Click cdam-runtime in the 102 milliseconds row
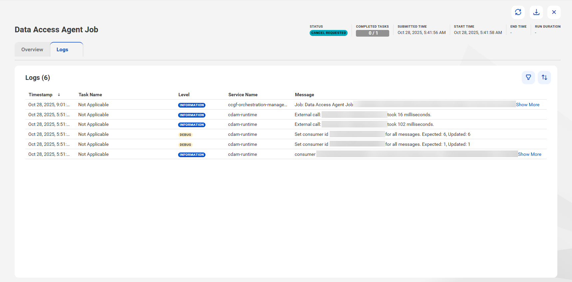The height and width of the screenshot is (282, 572). coord(242,124)
